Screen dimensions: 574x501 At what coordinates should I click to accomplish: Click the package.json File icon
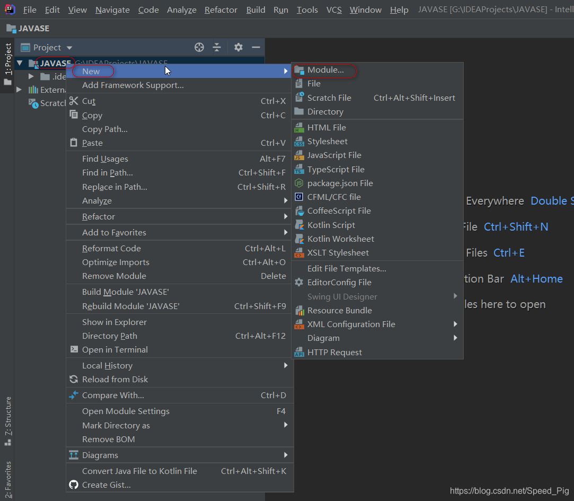coord(299,183)
